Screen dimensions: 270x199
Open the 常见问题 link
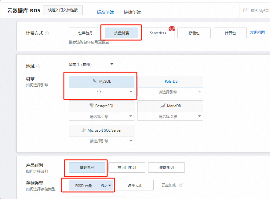point(257,32)
